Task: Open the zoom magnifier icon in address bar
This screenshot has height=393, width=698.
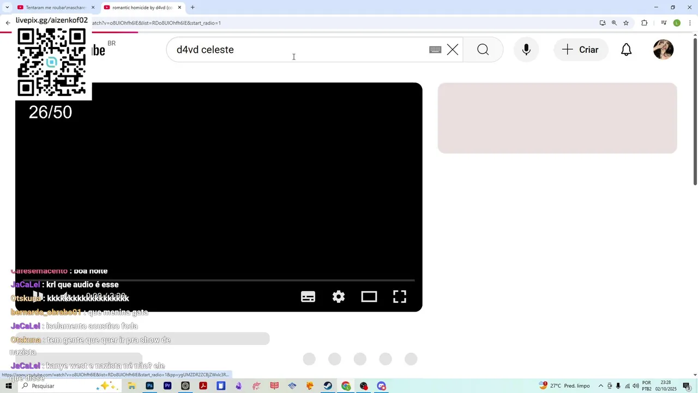Action: [614, 23]
